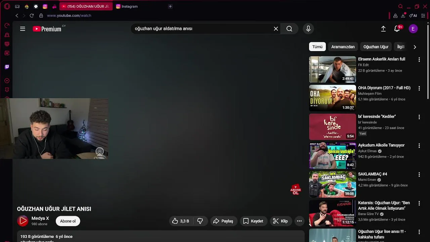Open the SAKLAMBAÇ #4 thumbnail
Image resolution: width=430 pixels, height=242 pixels.
(333, 184)
